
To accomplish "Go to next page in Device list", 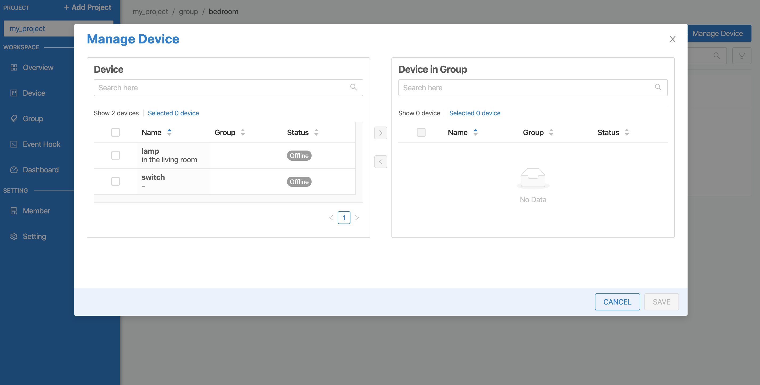I will click(x=357, y=218).
